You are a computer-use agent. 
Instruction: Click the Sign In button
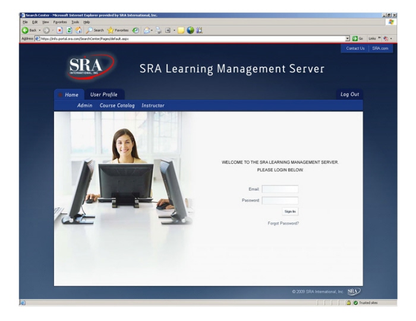(x=290, y=211)
